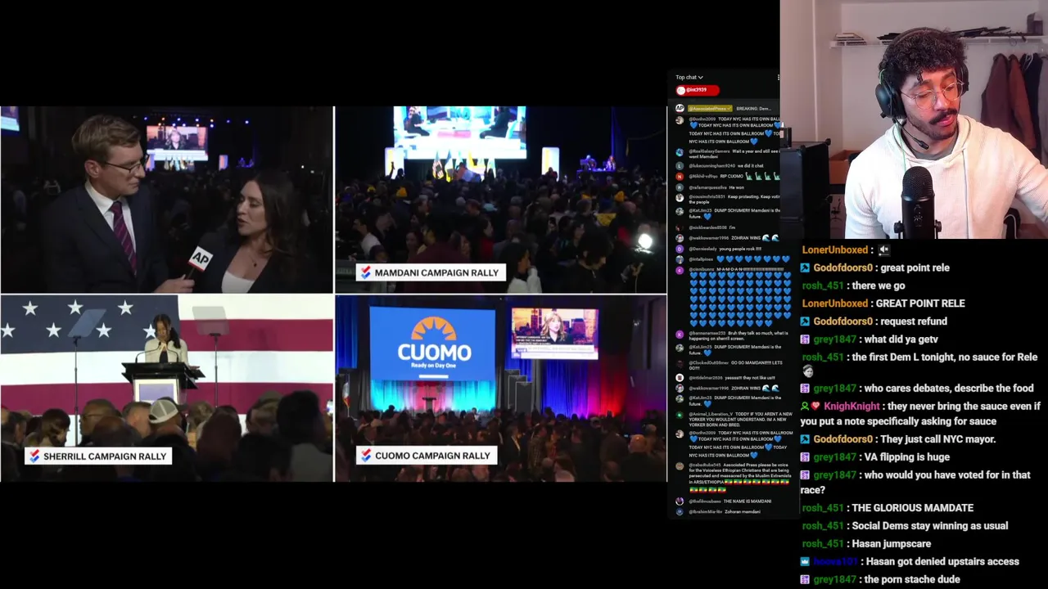
Task: Open the Top chat dropdown
Action: click(x=689, y=77)
